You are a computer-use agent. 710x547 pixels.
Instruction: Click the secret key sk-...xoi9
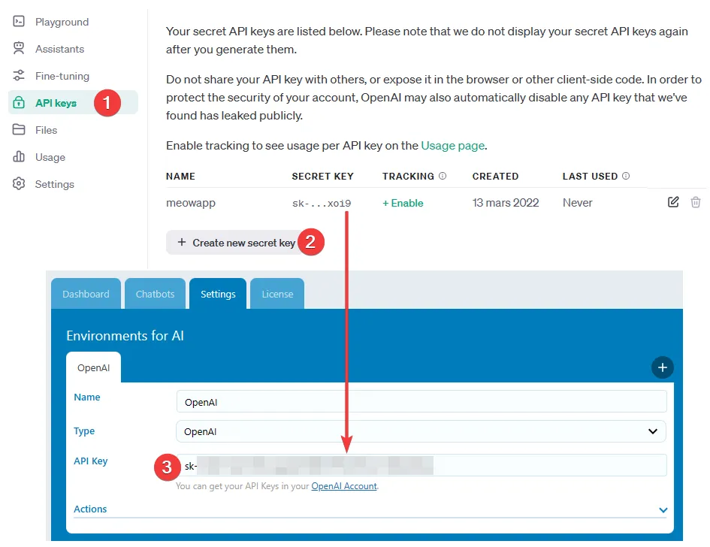coord(322,204)
